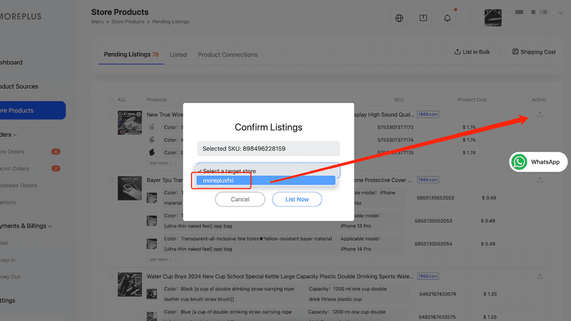
Task: Open 1688.com badge on Bayer Tpu product
Action: click(x=428, y=180)
